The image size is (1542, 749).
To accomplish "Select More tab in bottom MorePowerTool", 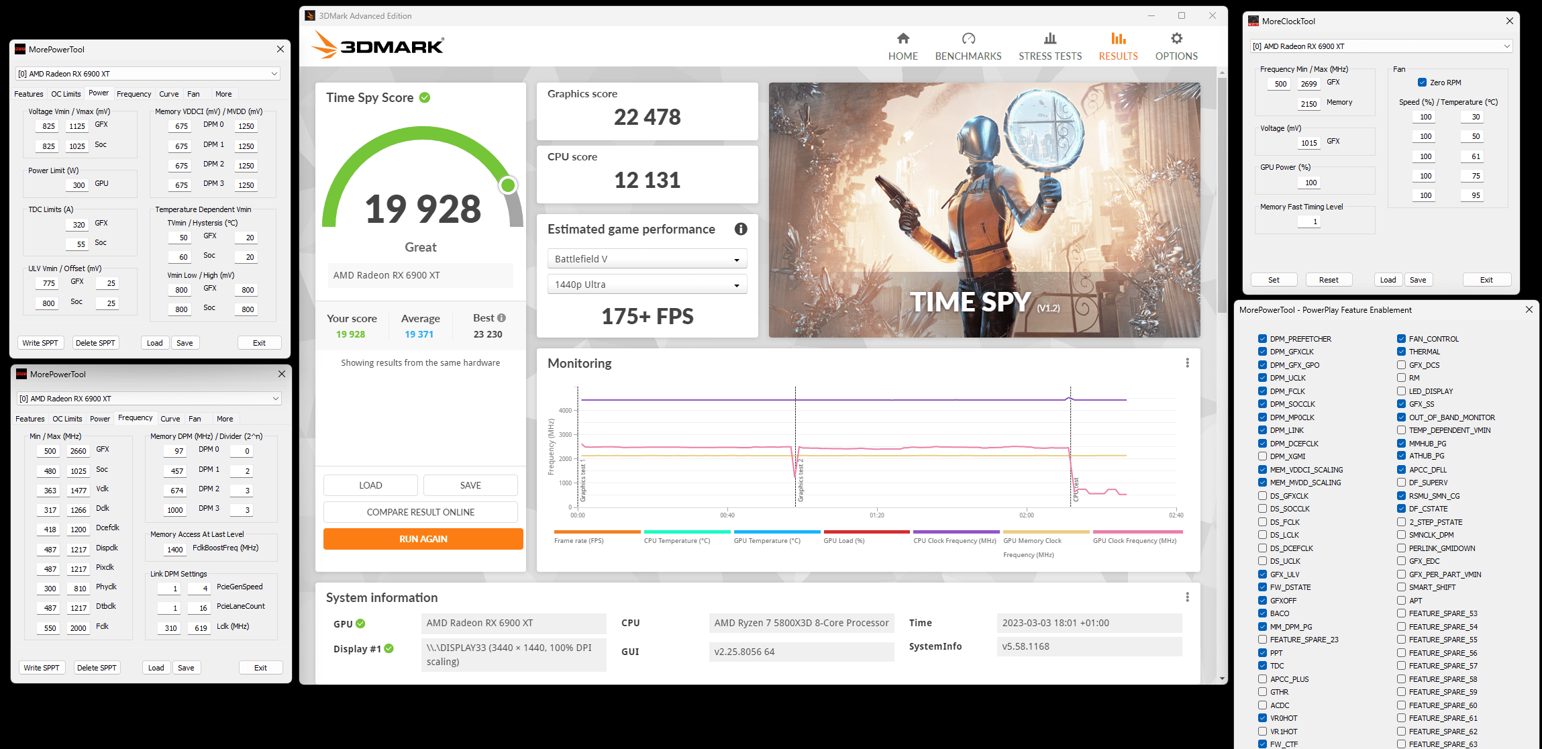I will (x=225, y=419).
